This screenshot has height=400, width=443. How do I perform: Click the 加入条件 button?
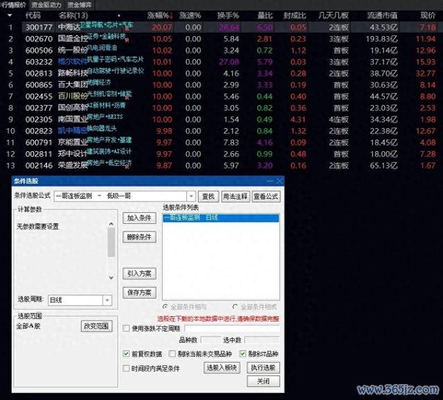(x=139, y=218)
